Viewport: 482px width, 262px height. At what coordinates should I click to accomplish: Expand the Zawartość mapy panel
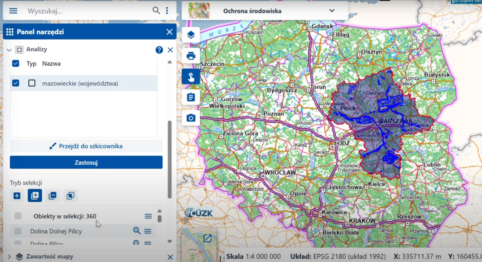click(9, 256)
